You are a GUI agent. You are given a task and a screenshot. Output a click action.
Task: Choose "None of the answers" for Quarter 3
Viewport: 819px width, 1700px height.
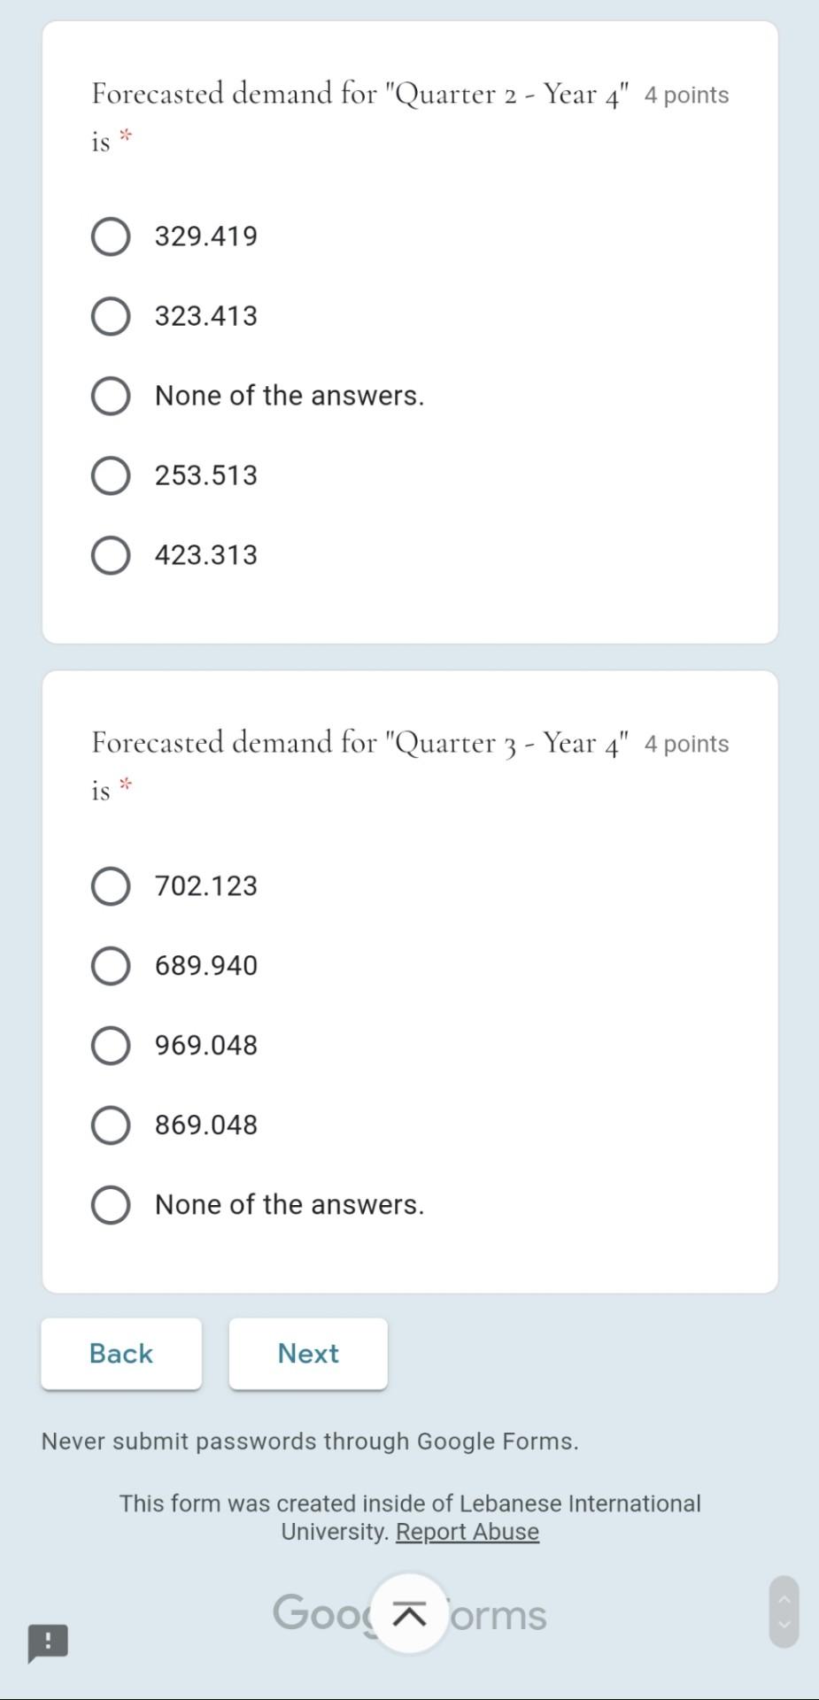point(110,1204)
